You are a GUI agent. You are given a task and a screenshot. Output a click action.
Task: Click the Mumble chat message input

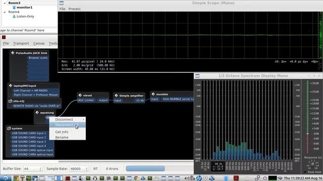coord(29,30)
